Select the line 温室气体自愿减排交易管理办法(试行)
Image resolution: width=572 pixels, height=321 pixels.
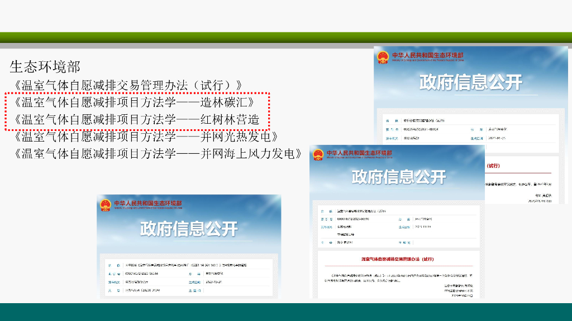[x=127, y=85]
